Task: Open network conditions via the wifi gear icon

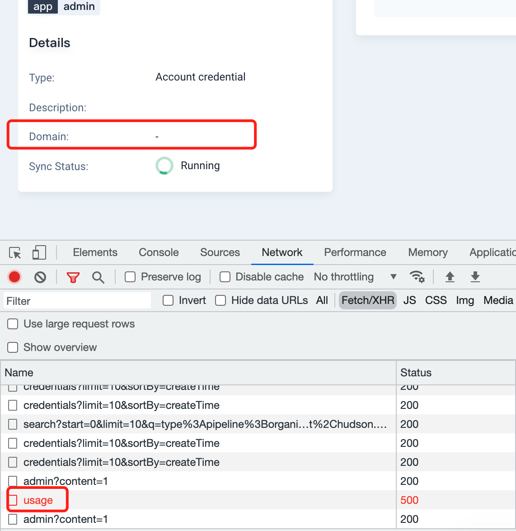Action: [417, 276]
